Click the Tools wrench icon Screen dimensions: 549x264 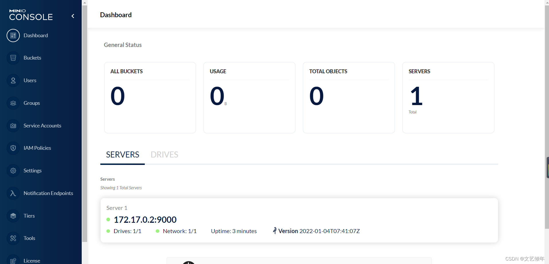pyautogui.click(x=13, y=238)
